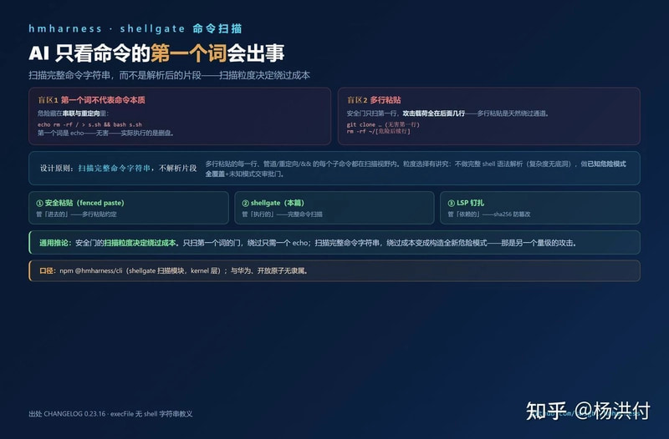This screenshot has width=669, height=439.
Task: Select the caption "管「依赖的」——sha256 防篡改"
Action: 489,214
